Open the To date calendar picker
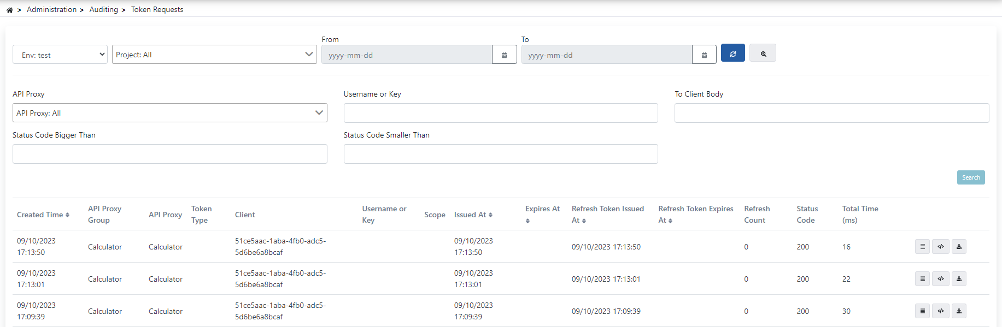The width and height of the screenshot is (1002, 327). coord(704,55)
